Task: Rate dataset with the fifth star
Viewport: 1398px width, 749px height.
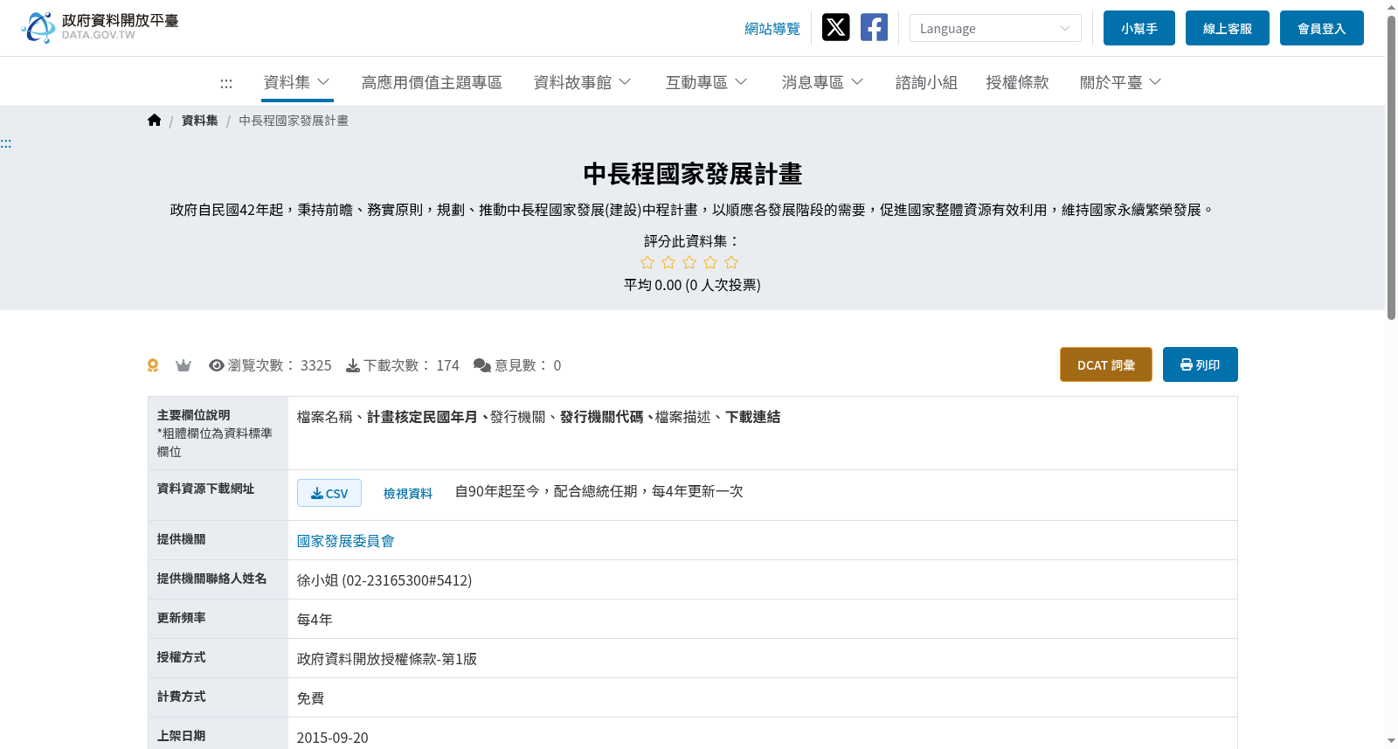Action: pos(731,262)
